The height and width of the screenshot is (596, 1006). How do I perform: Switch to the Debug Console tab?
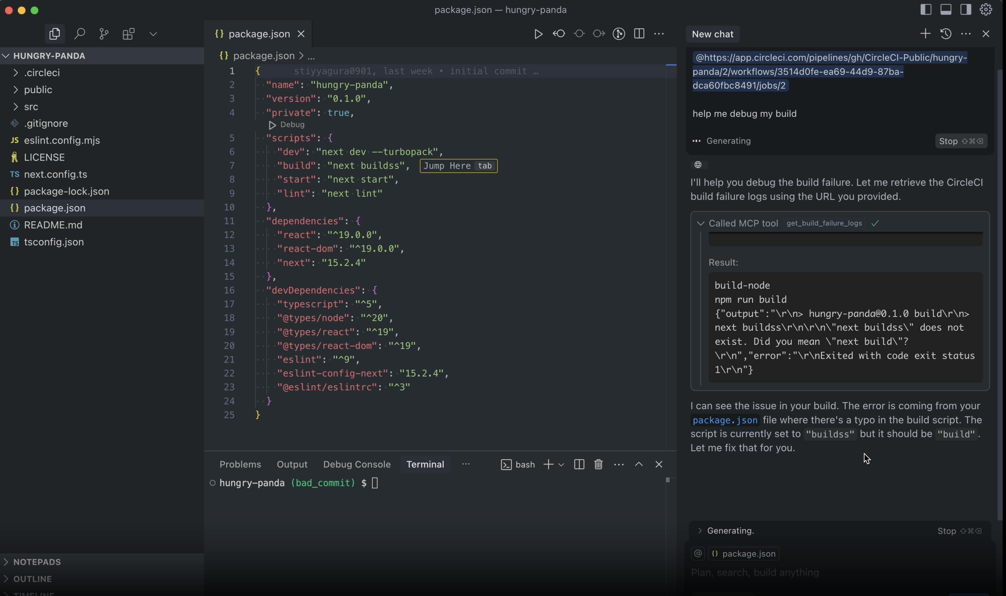point(357,464)
